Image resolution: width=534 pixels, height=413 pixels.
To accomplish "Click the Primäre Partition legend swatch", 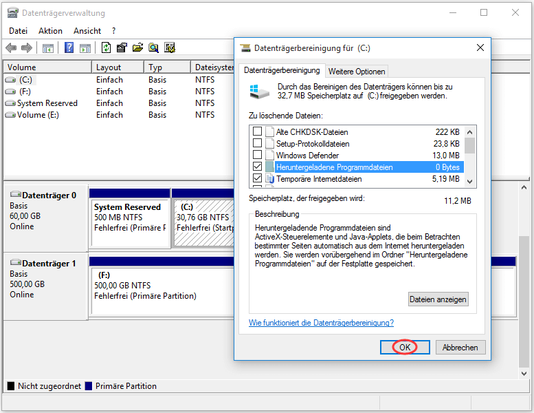I will (89, 386).
